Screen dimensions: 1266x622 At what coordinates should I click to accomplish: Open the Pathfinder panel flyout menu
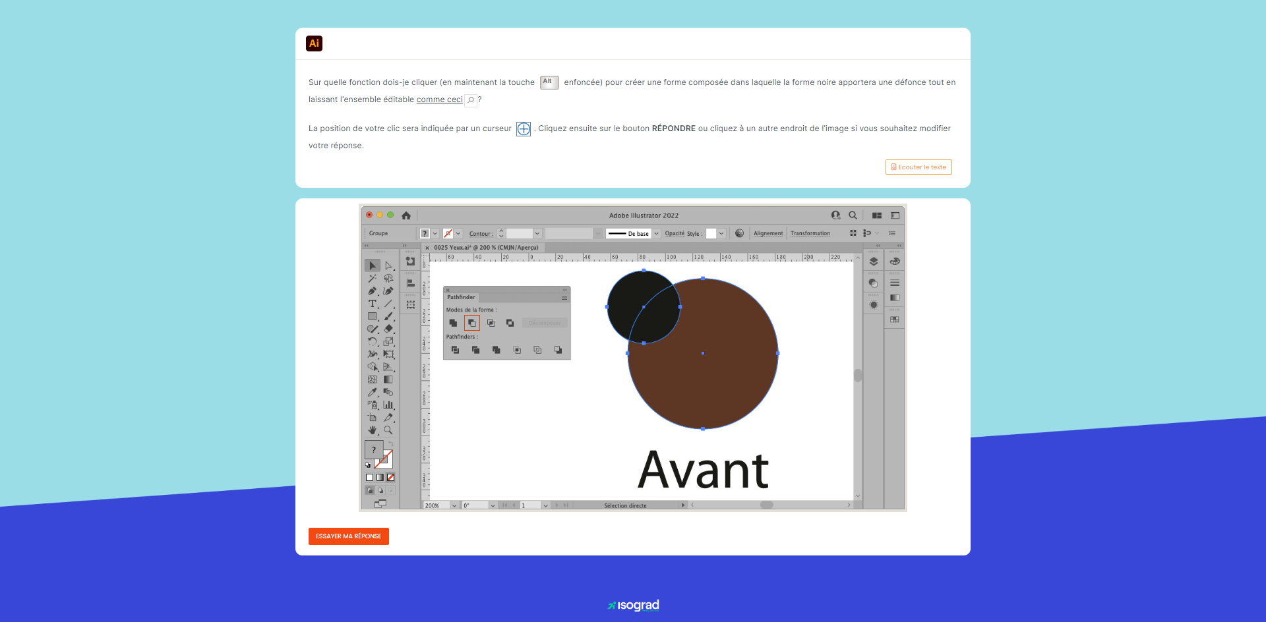pyautogui.click(x=564, y=297)
